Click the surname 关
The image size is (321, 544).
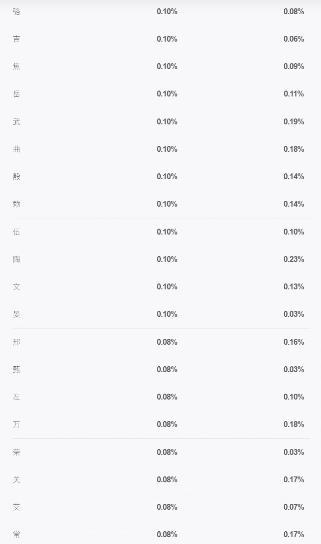click(x=17, y=479)
